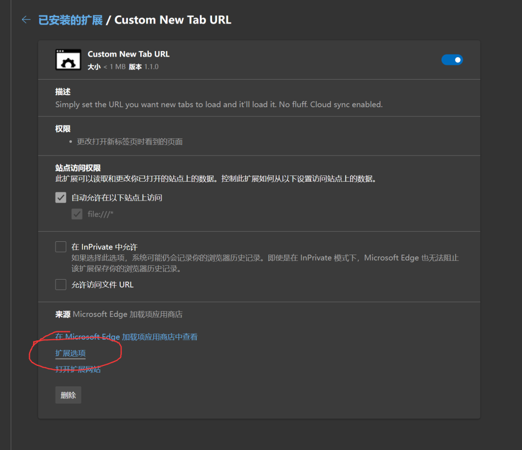
Task: Click the 描述 heading
Action: click(63, 92)
